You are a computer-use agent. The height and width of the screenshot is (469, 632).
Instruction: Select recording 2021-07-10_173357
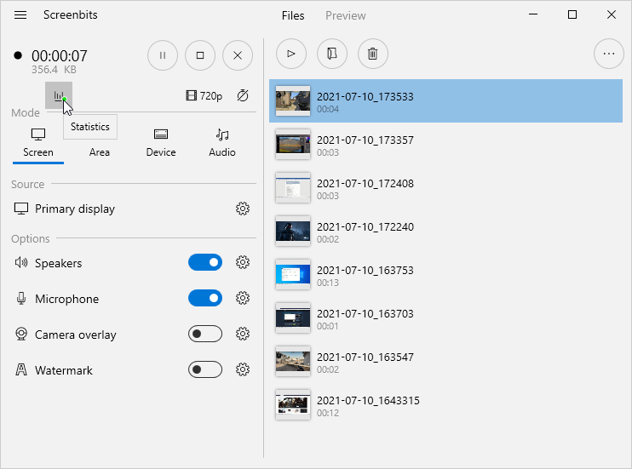point(445,144)
